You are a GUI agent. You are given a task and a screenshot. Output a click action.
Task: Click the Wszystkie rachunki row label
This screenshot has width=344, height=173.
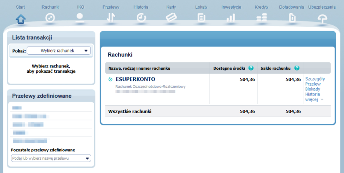pyautogui.click(x=130, y=111)
